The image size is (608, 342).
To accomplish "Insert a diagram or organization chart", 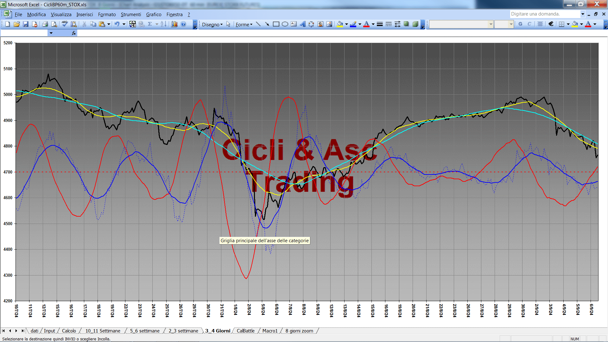I will point(311,24).
